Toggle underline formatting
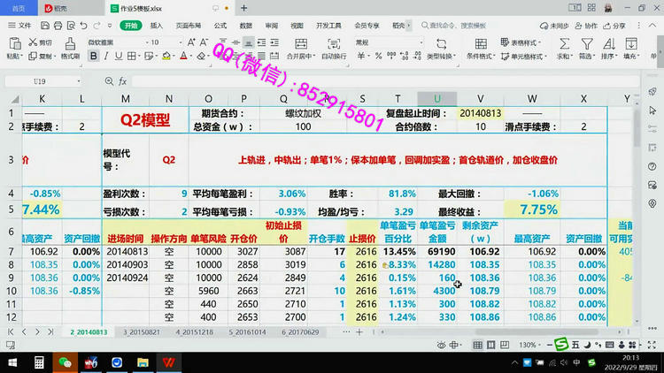Viewport: 664px width, 373px height. coord(120,57)
